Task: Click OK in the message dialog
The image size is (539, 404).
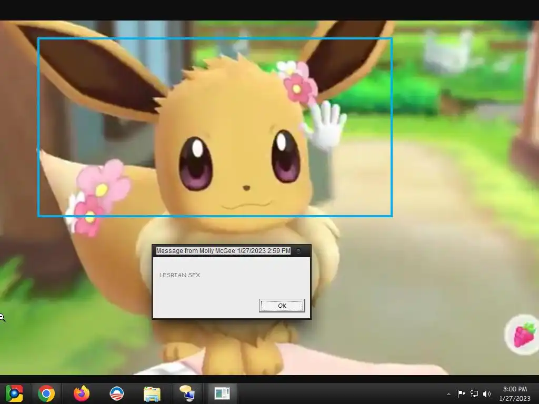Action: [282, 306]
